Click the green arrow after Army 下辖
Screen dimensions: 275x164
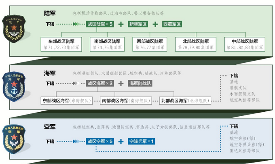coord(78,24)
